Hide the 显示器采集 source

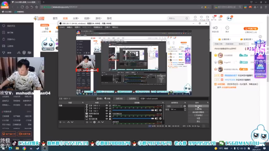(107, 119)
